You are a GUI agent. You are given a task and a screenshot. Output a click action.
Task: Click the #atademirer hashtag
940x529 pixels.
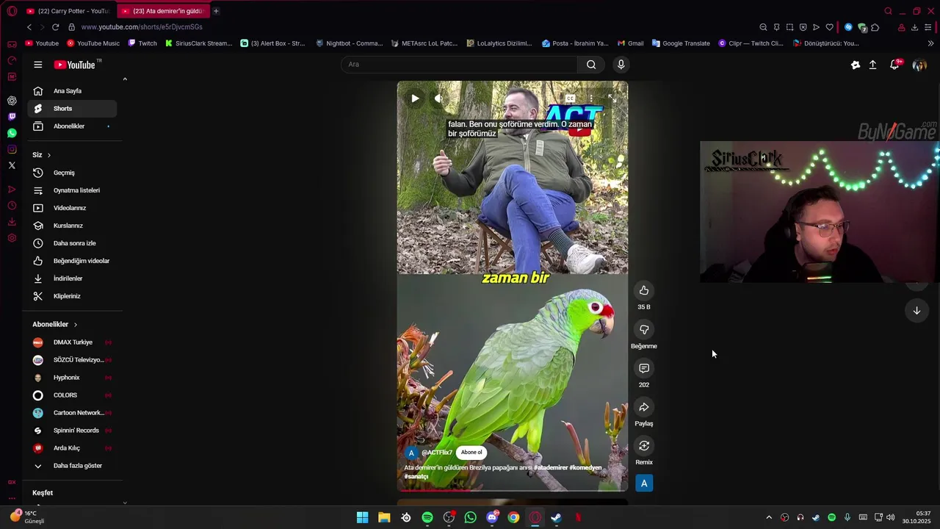tap(551, 467)
